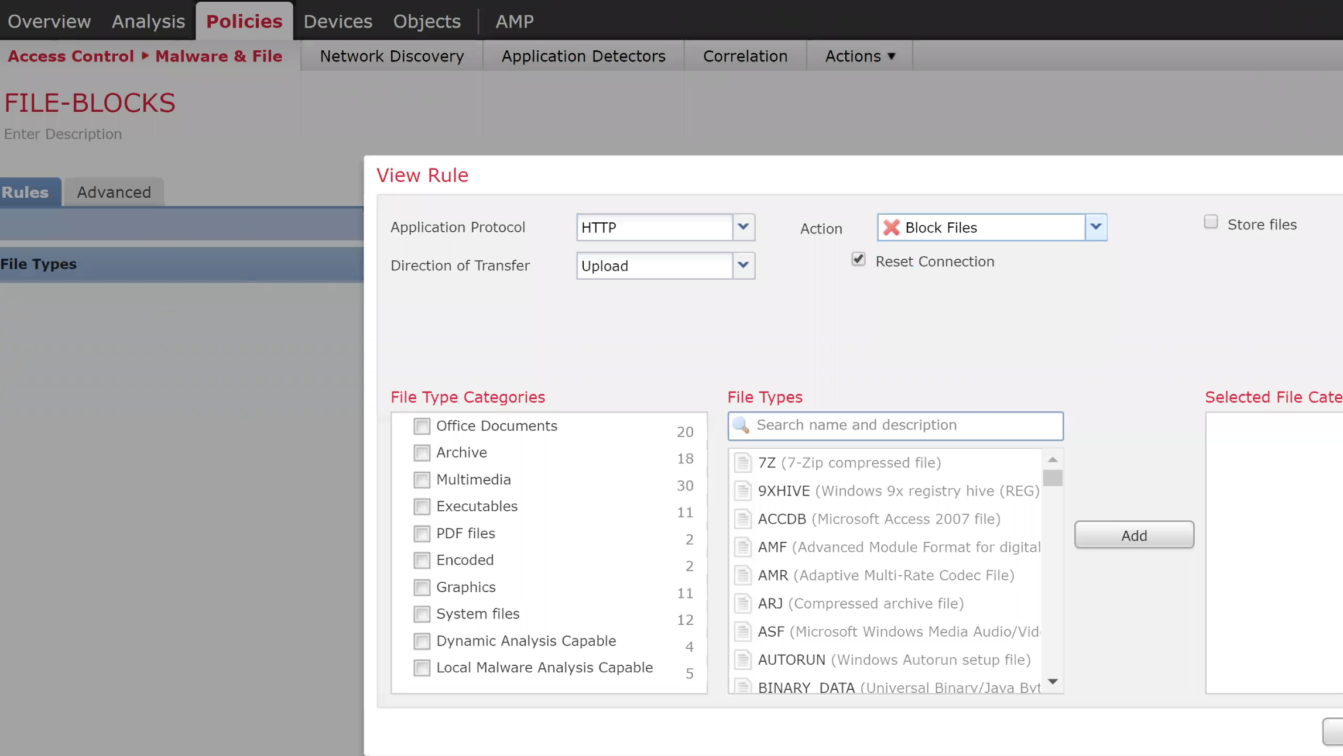The height and width of the screenshot is (756, 1343).
Task: Check the Executables category checkbox
Action: click(x=422, y=507)
